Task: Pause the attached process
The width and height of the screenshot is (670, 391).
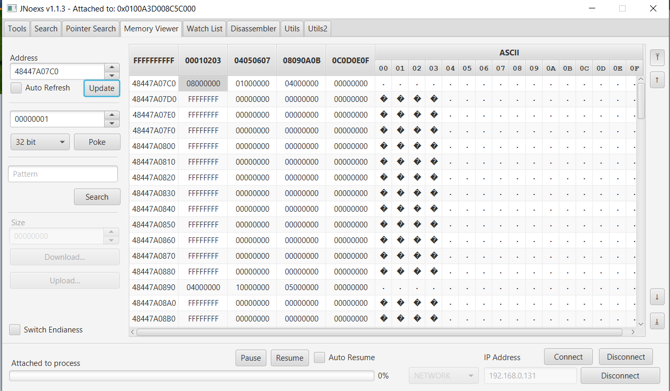Action: 251,358
